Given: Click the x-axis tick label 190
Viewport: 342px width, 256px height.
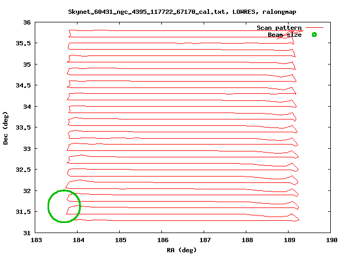Looking at the screenshot, I should (x=331, y=240).
